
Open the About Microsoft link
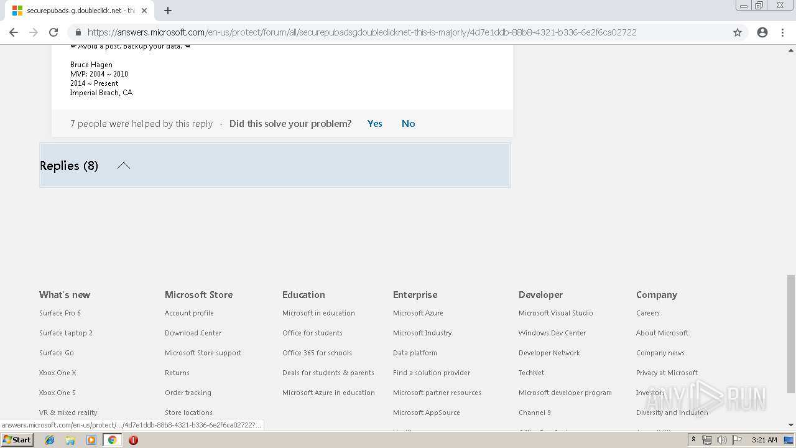[x=662, y=333]
